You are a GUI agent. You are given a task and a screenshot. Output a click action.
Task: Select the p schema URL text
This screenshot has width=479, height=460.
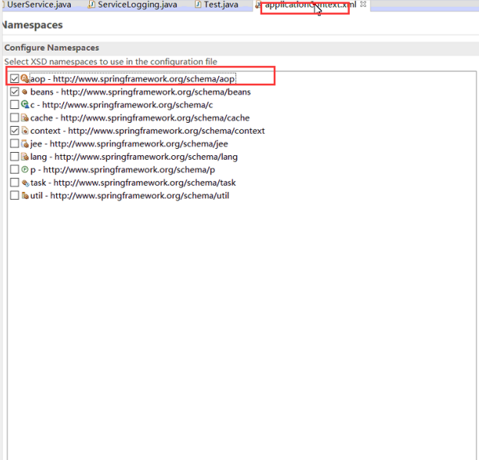pos(129,170)
